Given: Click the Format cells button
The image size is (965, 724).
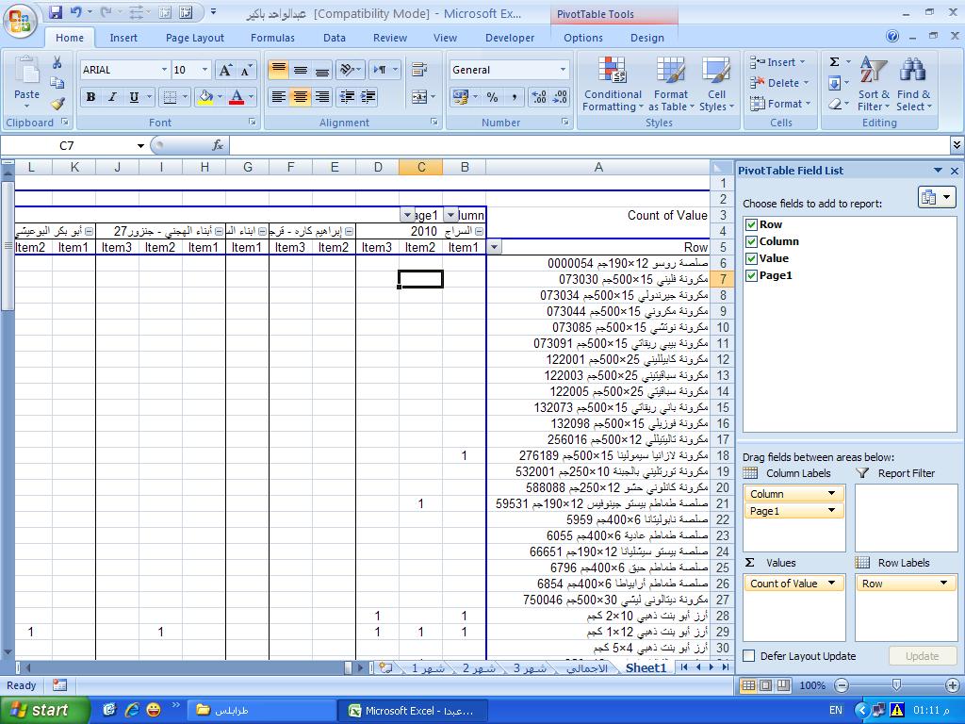Looking at the screenshot, I should pyautogui.click(x=780, y=104).
